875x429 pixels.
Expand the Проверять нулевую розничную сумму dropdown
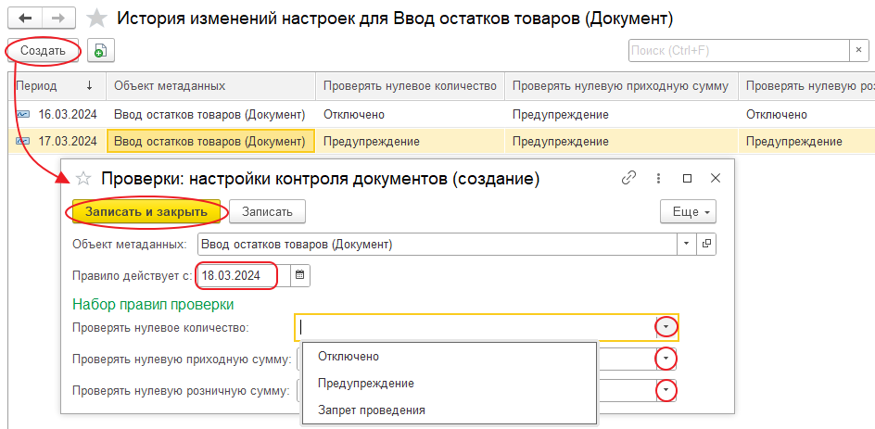666,390
